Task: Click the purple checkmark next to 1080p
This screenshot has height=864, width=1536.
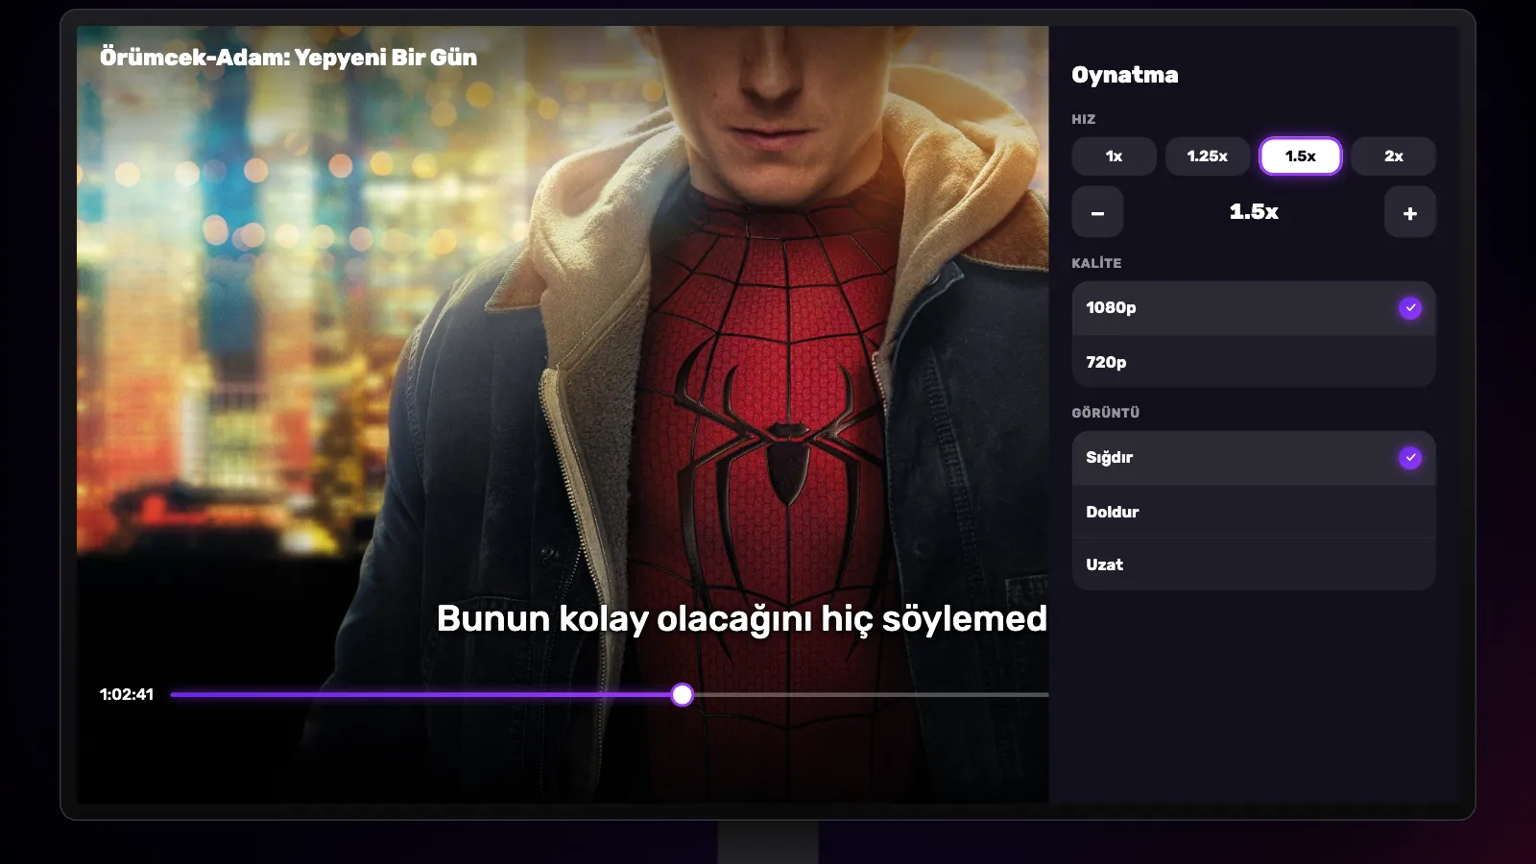Action: tap(1409, 308)
